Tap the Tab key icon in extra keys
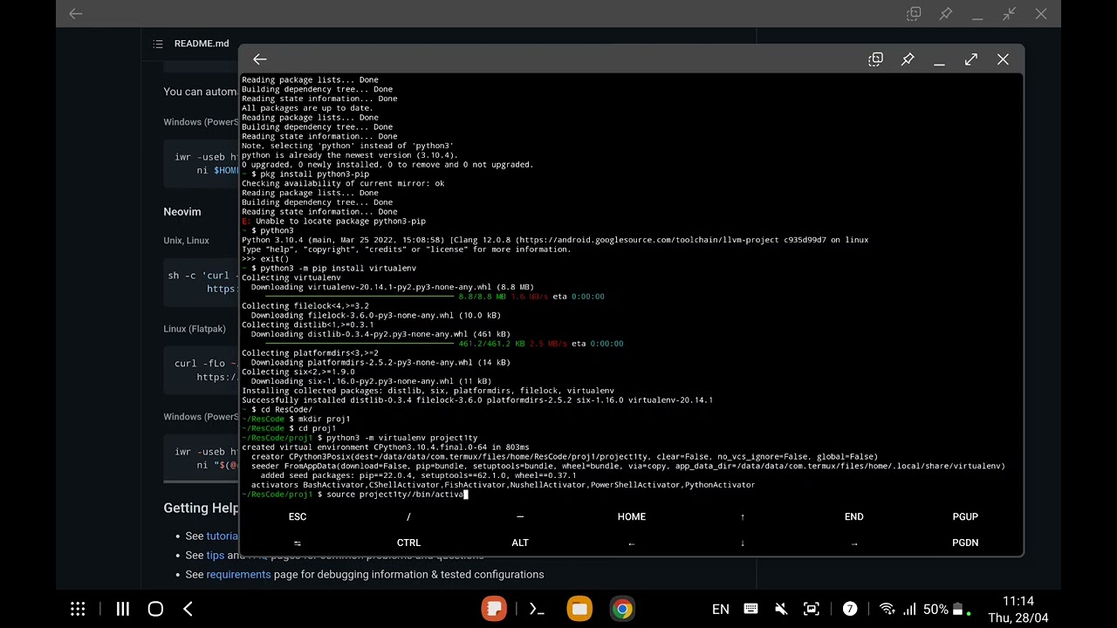The height and width of the screenshot is (628, 1117). (298, 543)
